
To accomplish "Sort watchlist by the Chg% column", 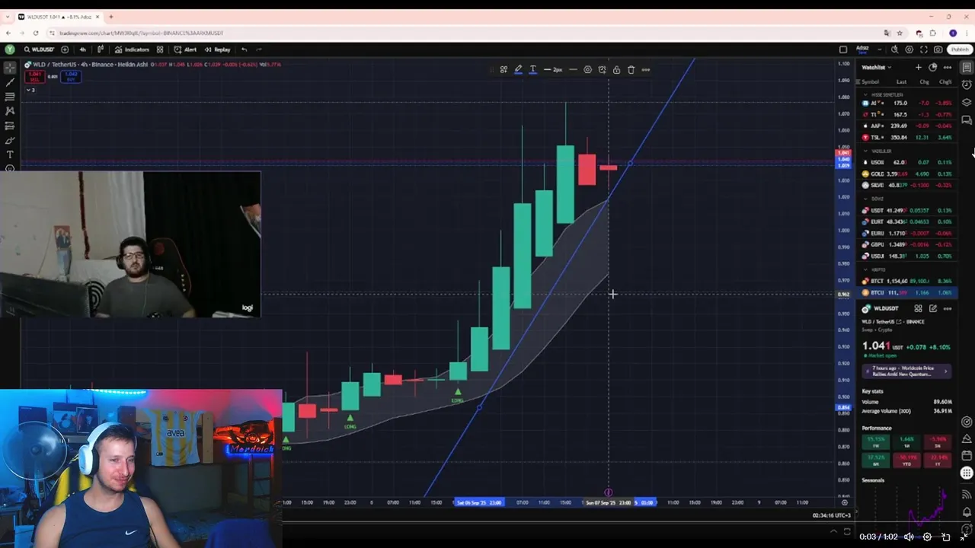I will point(945,81).
